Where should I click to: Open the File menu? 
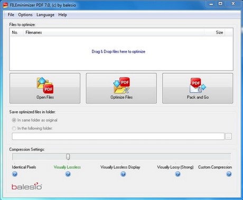tap(11, 15)
